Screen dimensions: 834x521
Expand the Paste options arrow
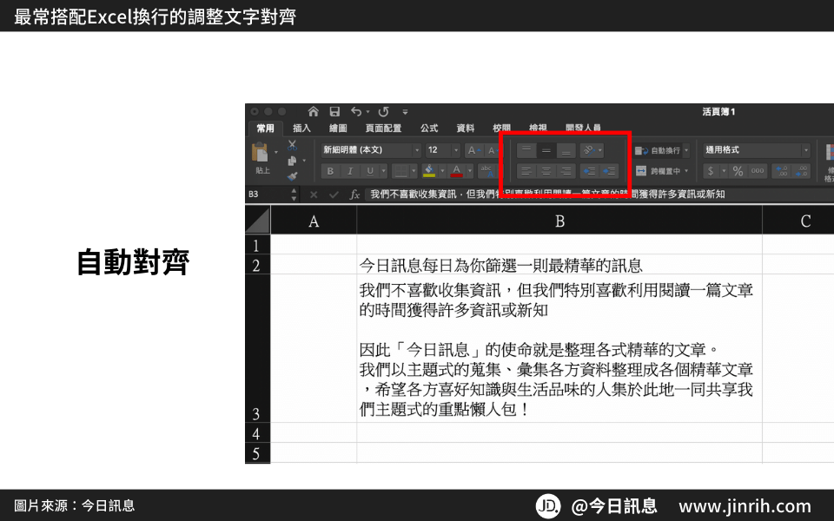(x=276, y=153)
